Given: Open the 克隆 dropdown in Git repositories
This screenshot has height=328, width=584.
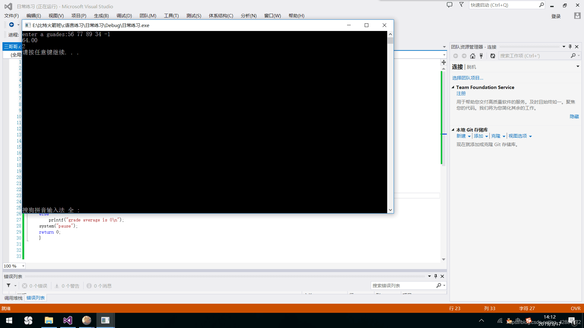Looking at the screenshot, I should coord(498,136).
